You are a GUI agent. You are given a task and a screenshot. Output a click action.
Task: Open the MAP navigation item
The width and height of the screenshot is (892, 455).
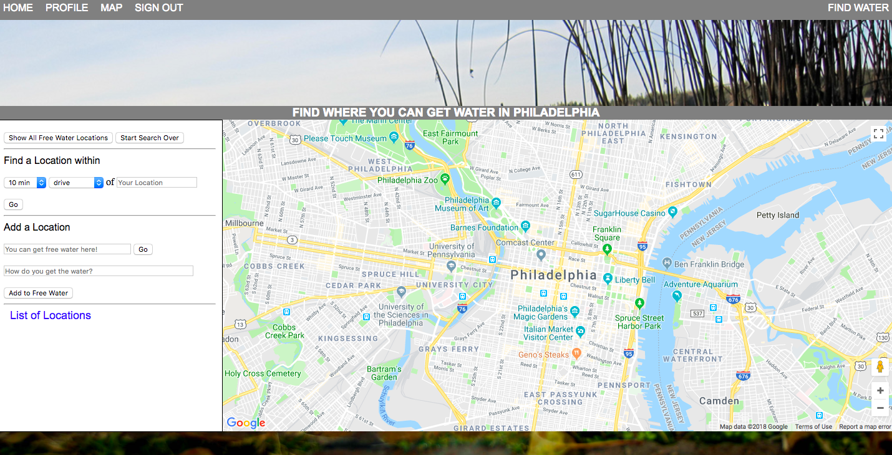coord(112,8)
